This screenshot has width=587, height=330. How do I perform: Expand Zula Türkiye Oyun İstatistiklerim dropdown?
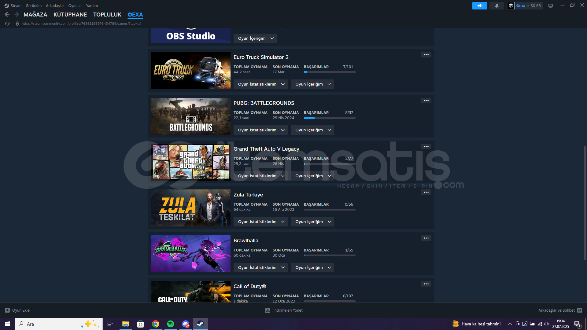click(260, 222)
